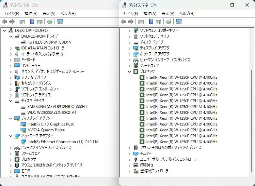This screenshot has width=255, height=186.
Task: Click the プロセッサ chip icon in right window
Action: [x=136, y=72]
